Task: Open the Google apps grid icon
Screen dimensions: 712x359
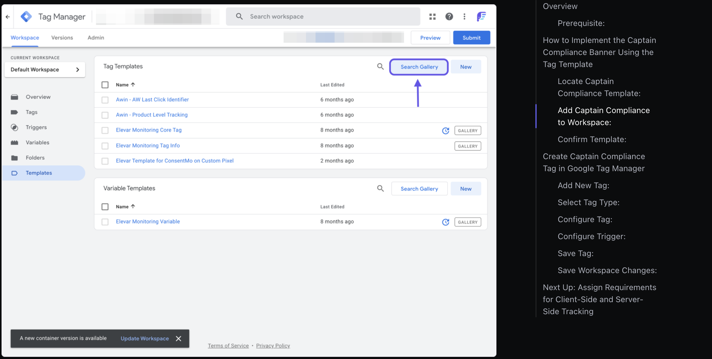Action: click(432, 17)
